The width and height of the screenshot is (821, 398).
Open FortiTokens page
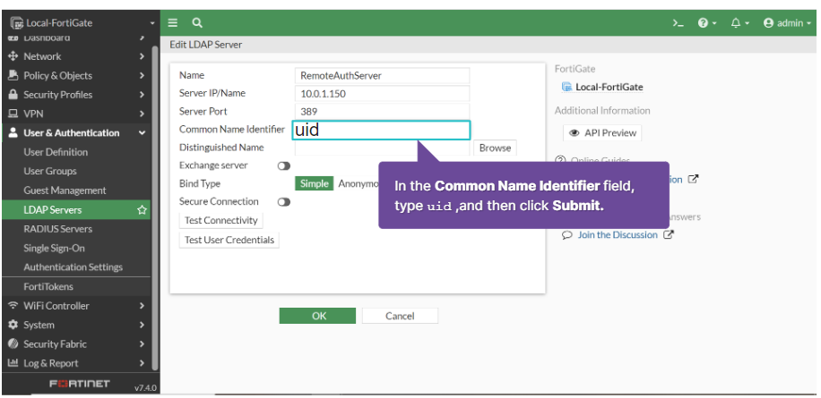pyautogui.click(x=48, y=286)
